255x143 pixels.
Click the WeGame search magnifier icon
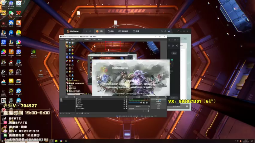(x=185, y=38)
